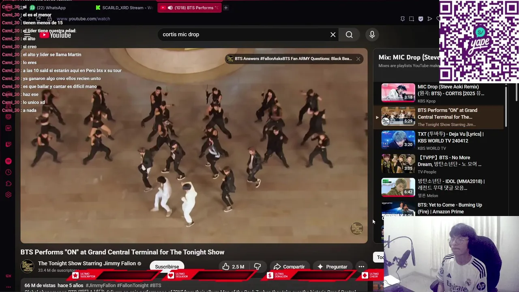This screenshot has height=292, width=519.
Task: Open the Twitch sidebar icon
Action: [8, 144]
